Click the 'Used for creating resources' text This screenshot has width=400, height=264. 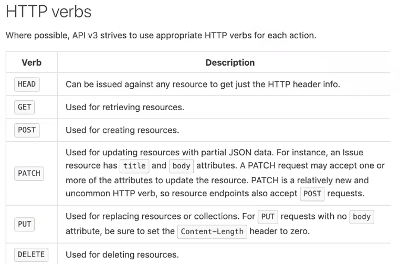coord(122,130)
